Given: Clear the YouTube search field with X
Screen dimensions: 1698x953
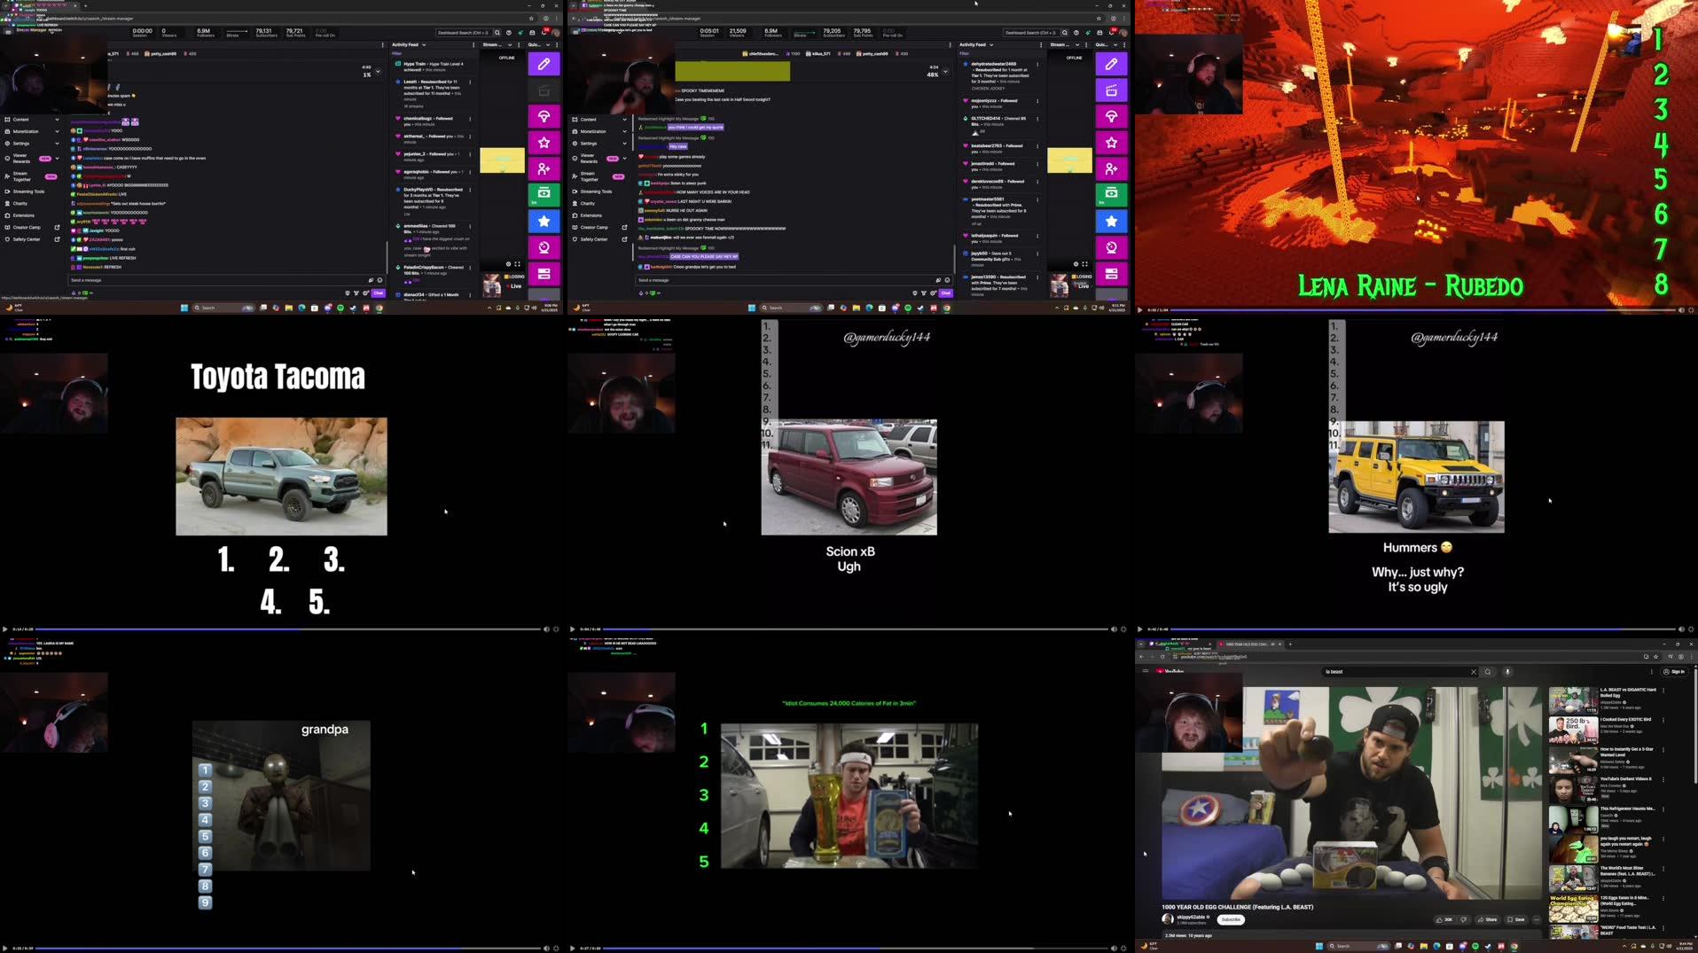Looking at the screenshot, I should click(1474, 672).
